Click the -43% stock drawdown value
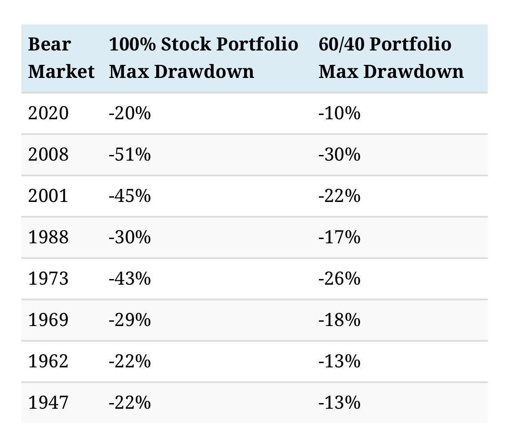 point(130,279)
